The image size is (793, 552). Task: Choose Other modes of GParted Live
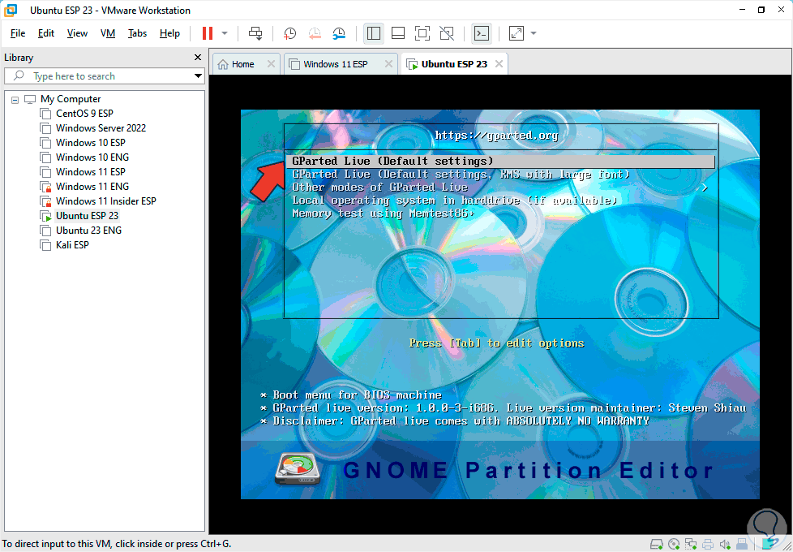(379, 188)
